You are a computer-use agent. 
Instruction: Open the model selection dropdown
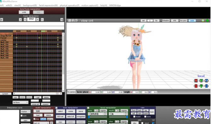click(x=43, y=111)
